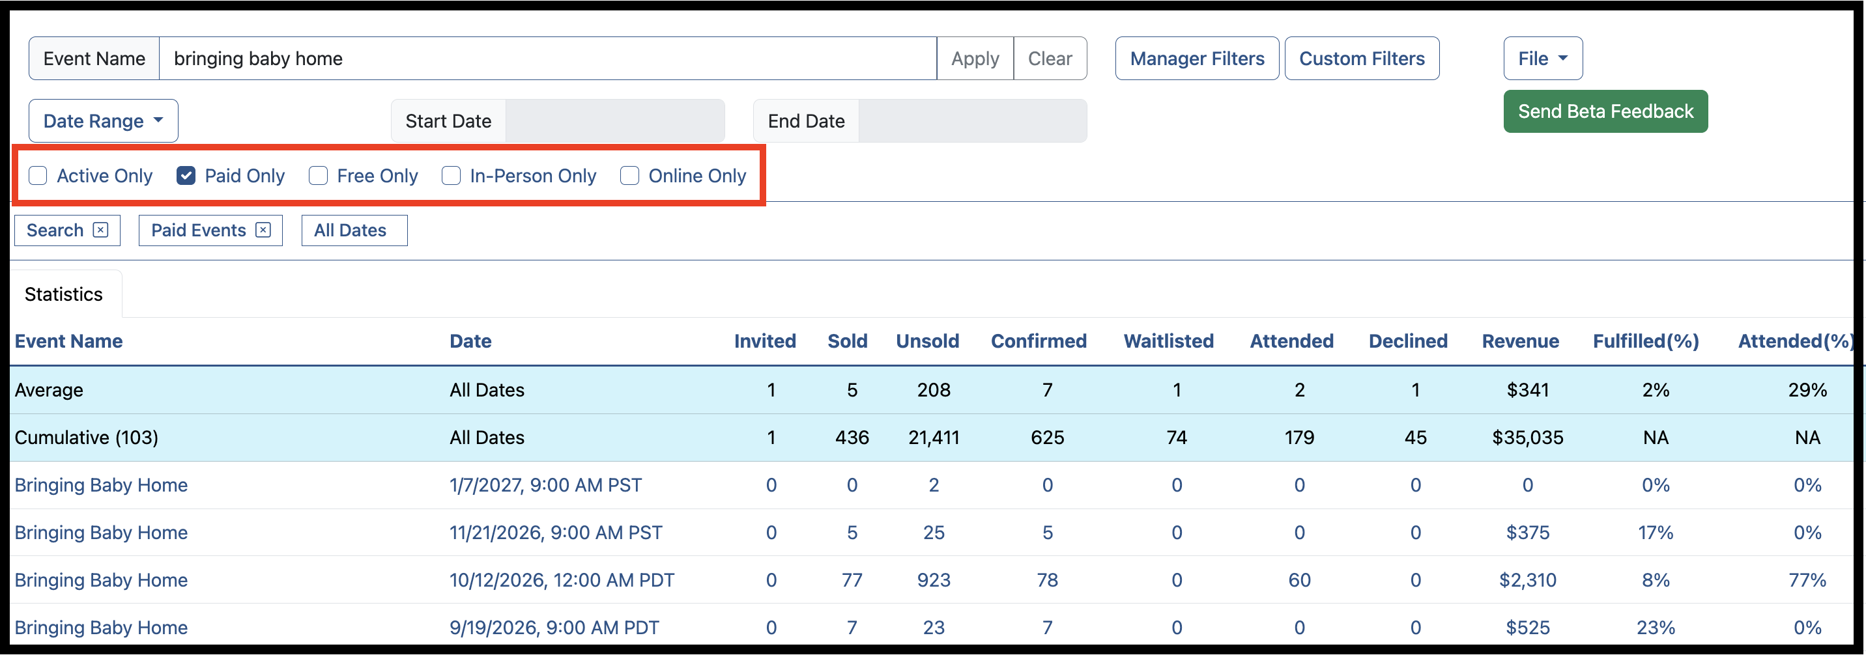This screenshot has height=655, width=1866.
Task: Tick the Free Only checkbox
Action: (x=318, y=176)
